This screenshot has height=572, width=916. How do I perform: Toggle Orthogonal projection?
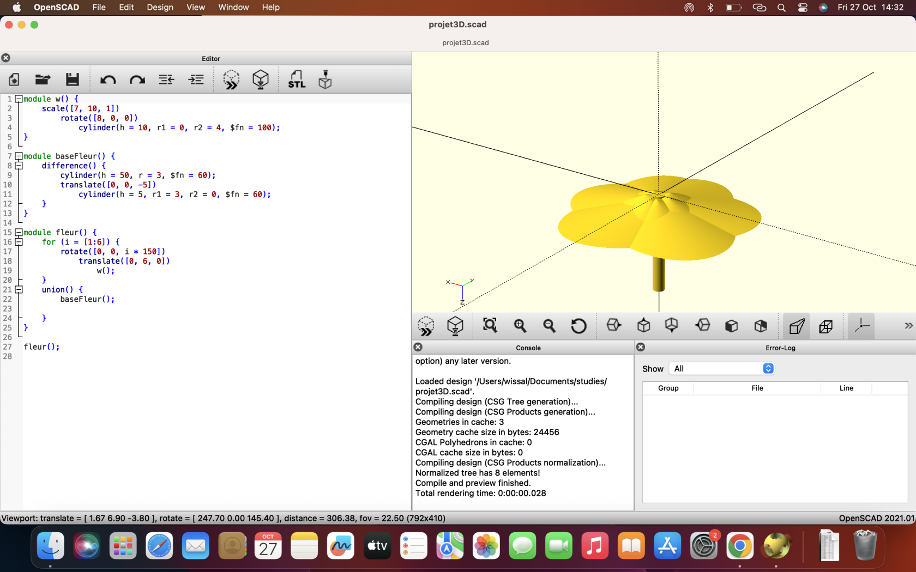(826, 326)
